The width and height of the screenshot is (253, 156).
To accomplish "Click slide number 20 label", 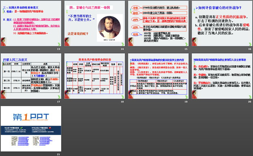I will point(250,102).
